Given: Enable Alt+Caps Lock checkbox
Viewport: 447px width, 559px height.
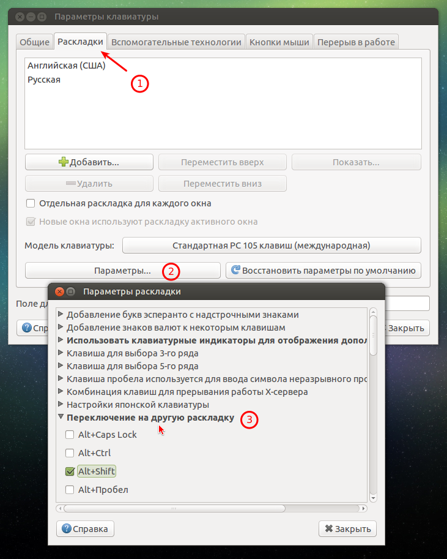Looking at the screenshot, I should pos(70,435).
